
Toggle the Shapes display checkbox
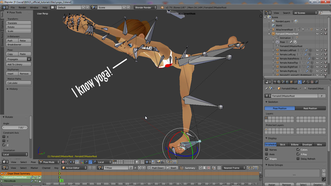click(267, 159)
